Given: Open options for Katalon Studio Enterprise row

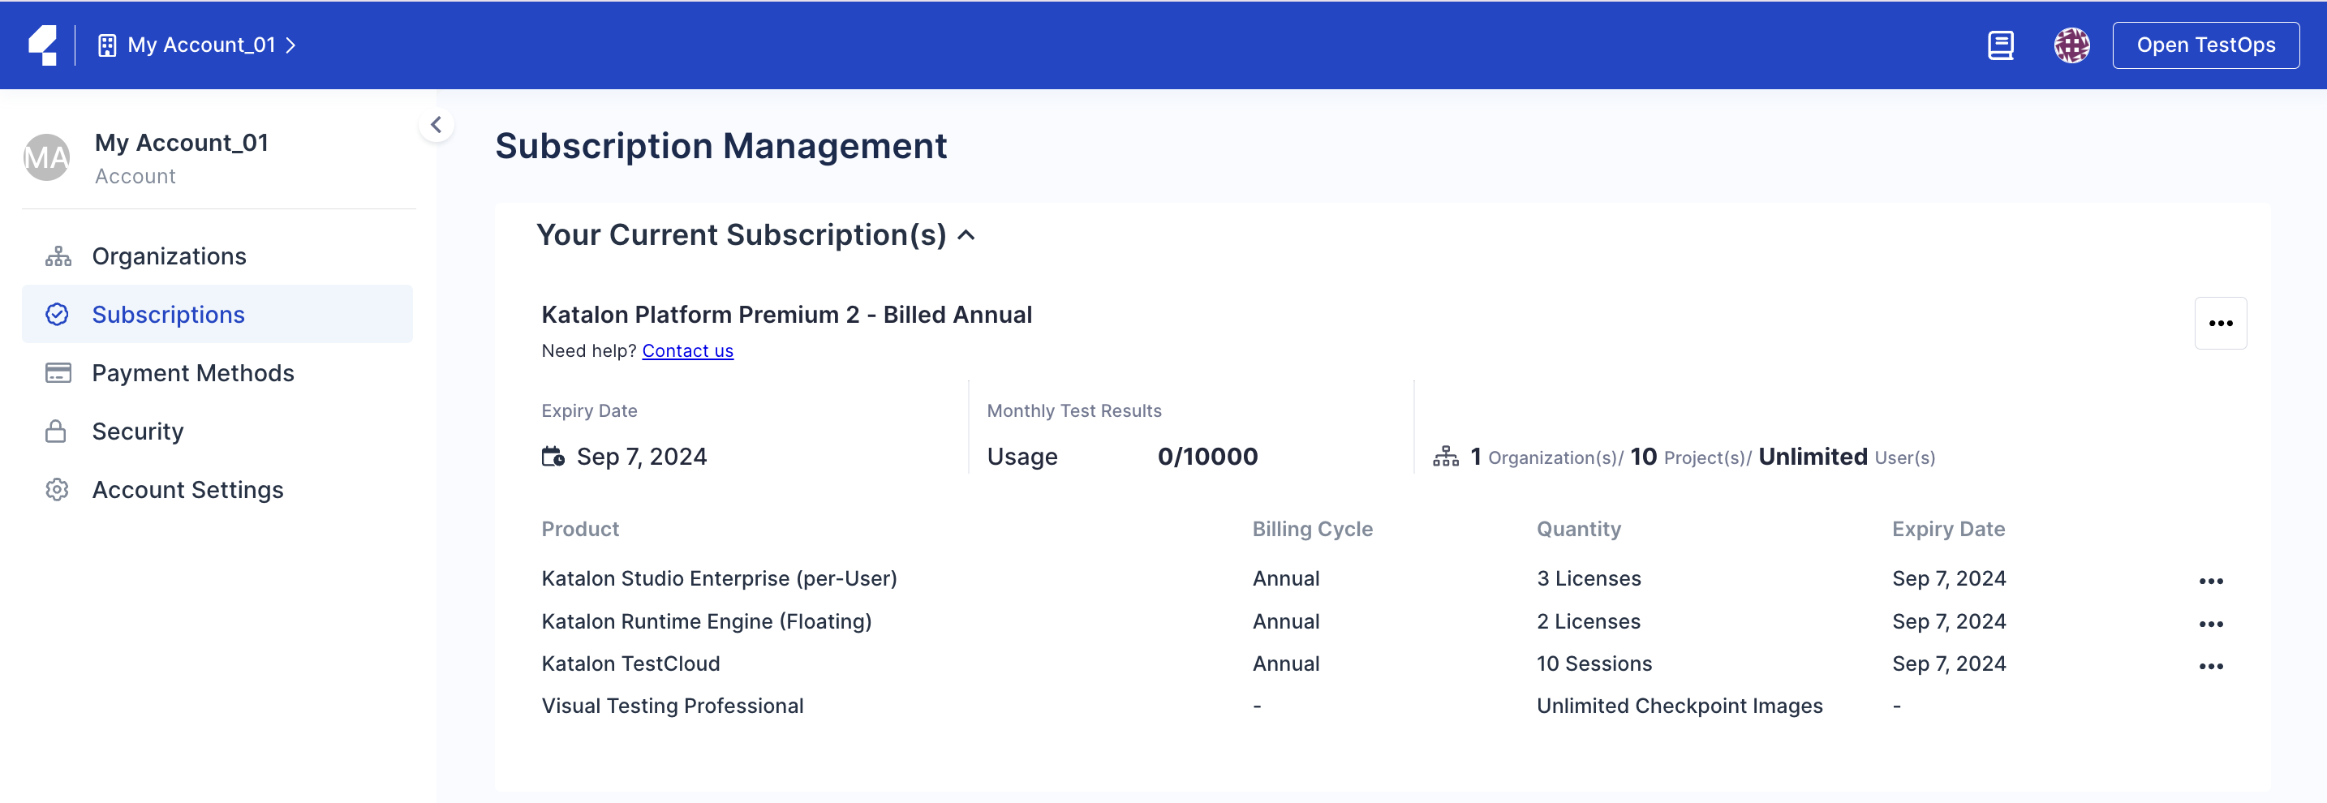Looking at the screenshot, I should click(2210, 581).
